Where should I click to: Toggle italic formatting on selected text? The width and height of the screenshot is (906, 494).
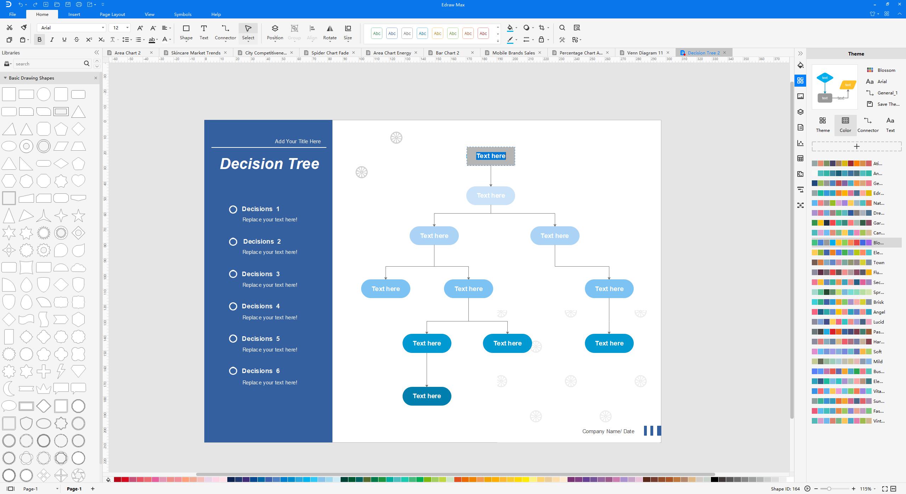pyautogui.click(x=52, y=40)
